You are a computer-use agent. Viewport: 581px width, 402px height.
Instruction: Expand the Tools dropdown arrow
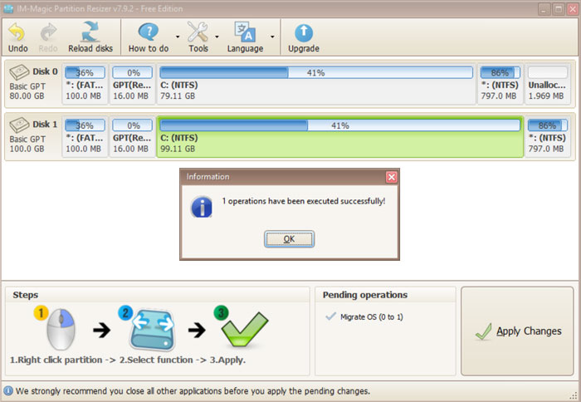tap(217, 37)
